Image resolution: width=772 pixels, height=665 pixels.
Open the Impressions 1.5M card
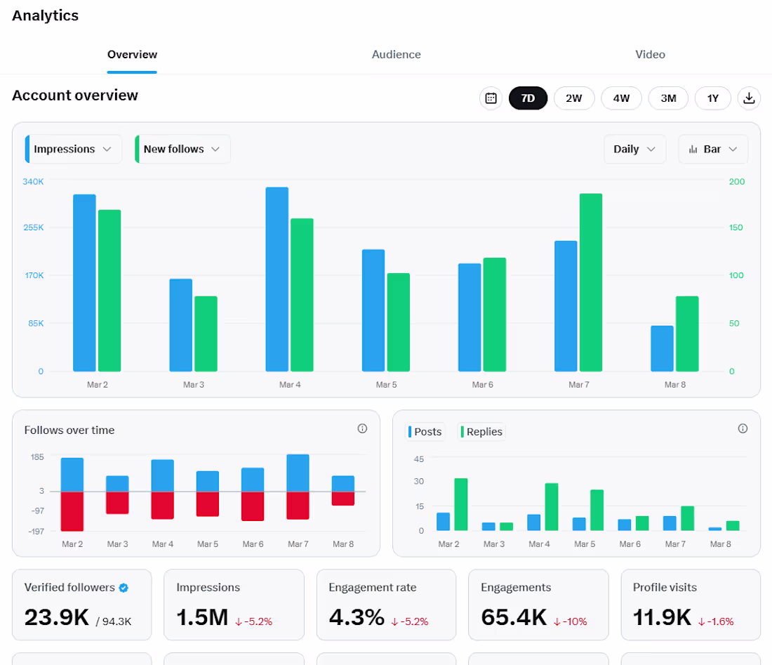tap(234, 605)
